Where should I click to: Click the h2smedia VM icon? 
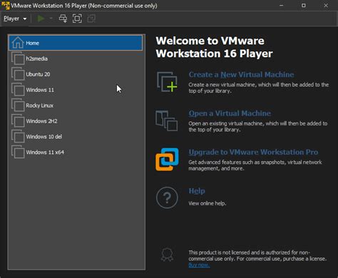click(x=18, y=58)
